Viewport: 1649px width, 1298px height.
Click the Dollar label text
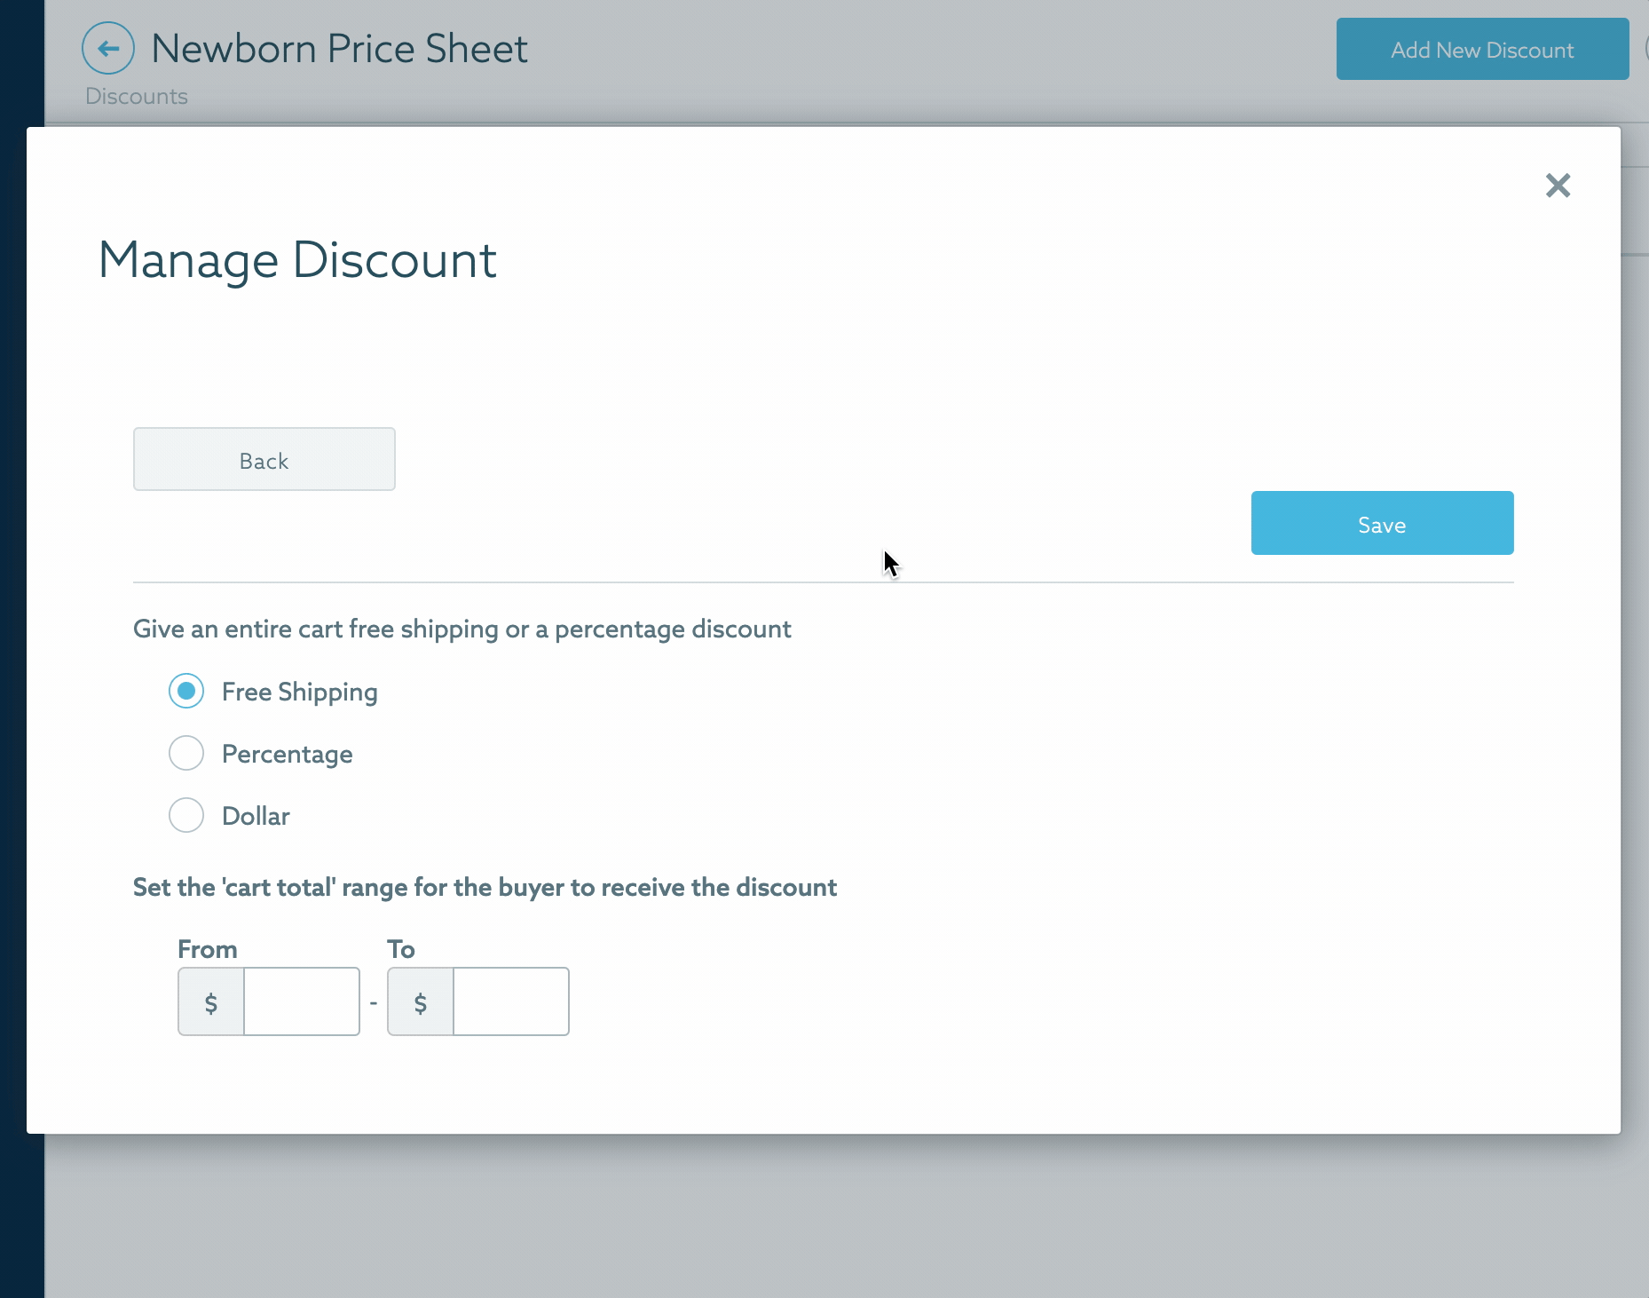256,816
